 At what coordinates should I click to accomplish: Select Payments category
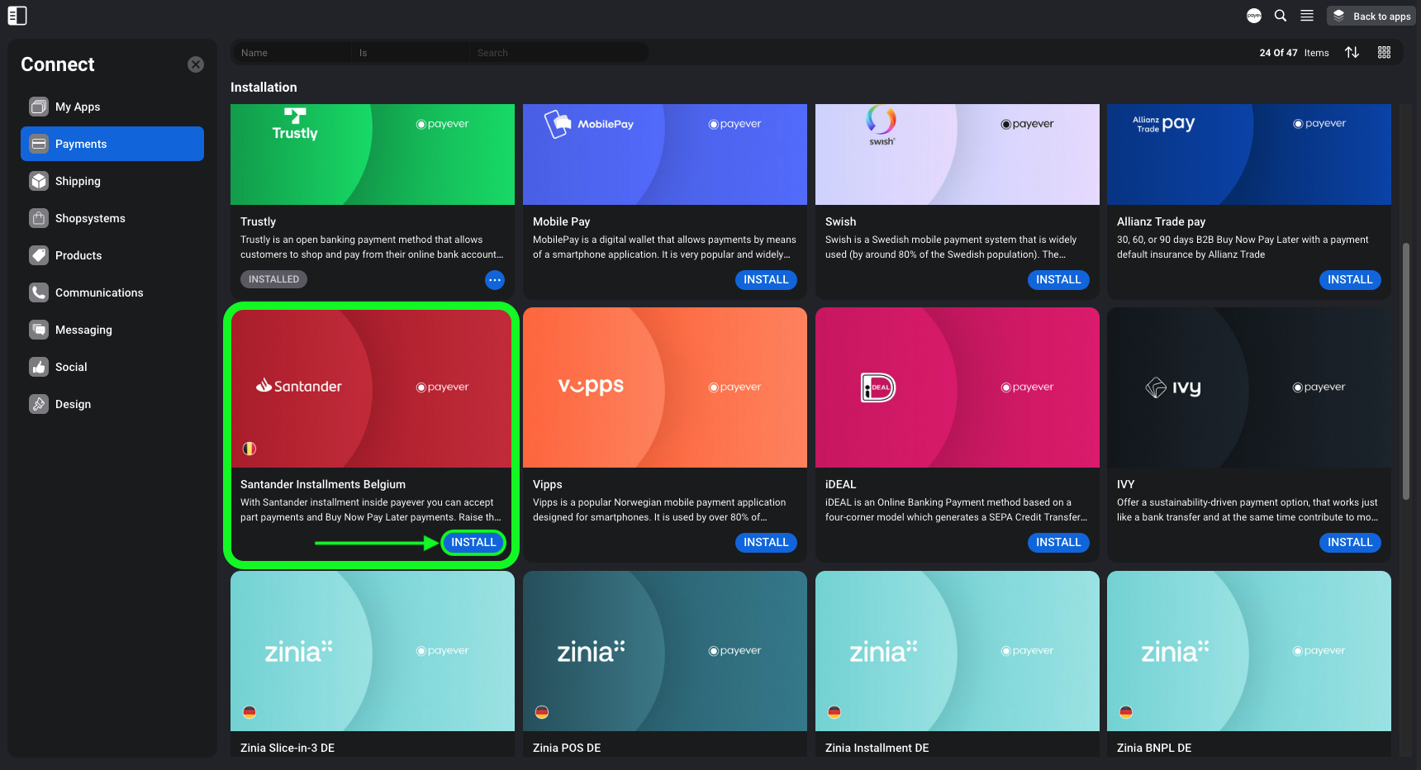pos(112,144)
